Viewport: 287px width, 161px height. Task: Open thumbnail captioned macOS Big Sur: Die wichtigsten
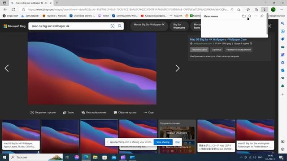click(x=255, y=135)
